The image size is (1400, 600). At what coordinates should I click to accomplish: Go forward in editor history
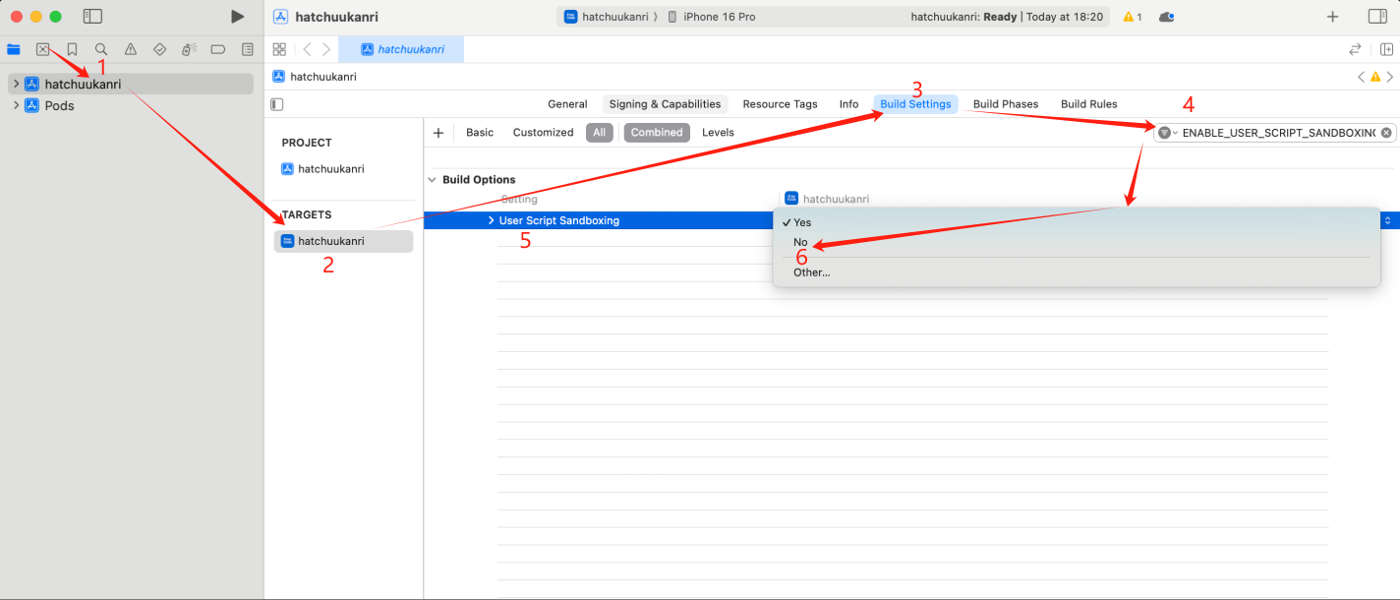(x=326, y=49)
